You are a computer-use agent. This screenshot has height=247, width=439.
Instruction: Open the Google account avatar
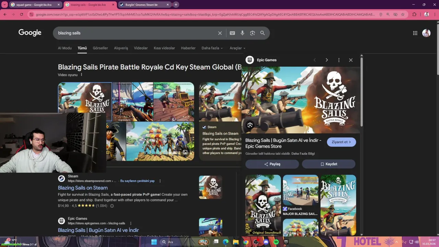tap(426, 33)
